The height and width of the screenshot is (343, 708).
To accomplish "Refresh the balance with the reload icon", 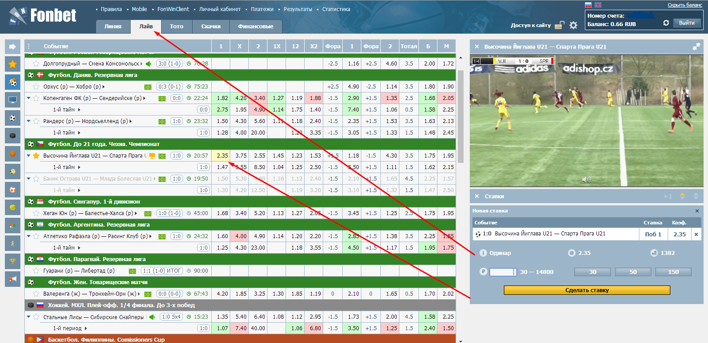I will click(666, 23).
